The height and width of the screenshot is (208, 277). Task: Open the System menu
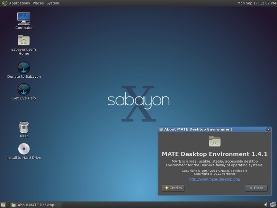click(53, 3)
